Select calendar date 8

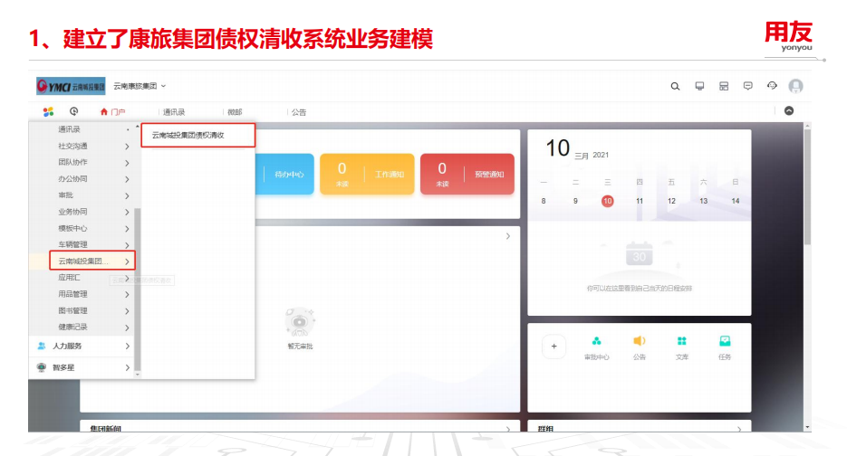544,201
